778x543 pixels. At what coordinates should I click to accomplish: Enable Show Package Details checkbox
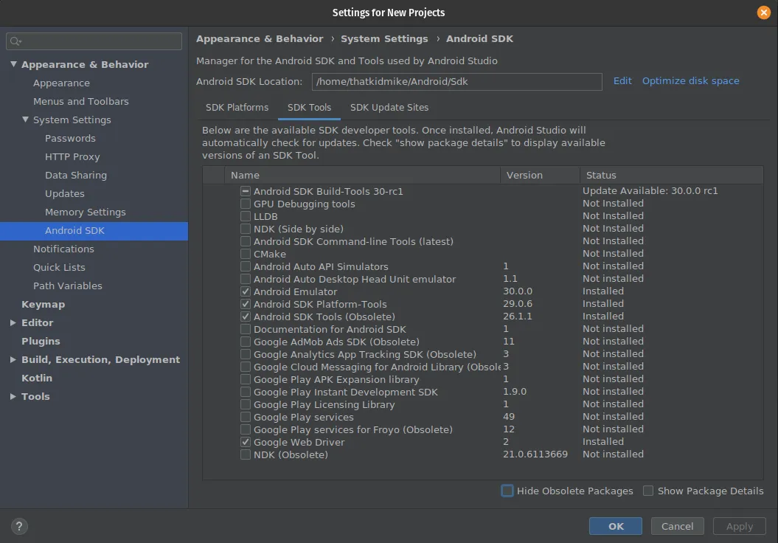pos(648,491)
